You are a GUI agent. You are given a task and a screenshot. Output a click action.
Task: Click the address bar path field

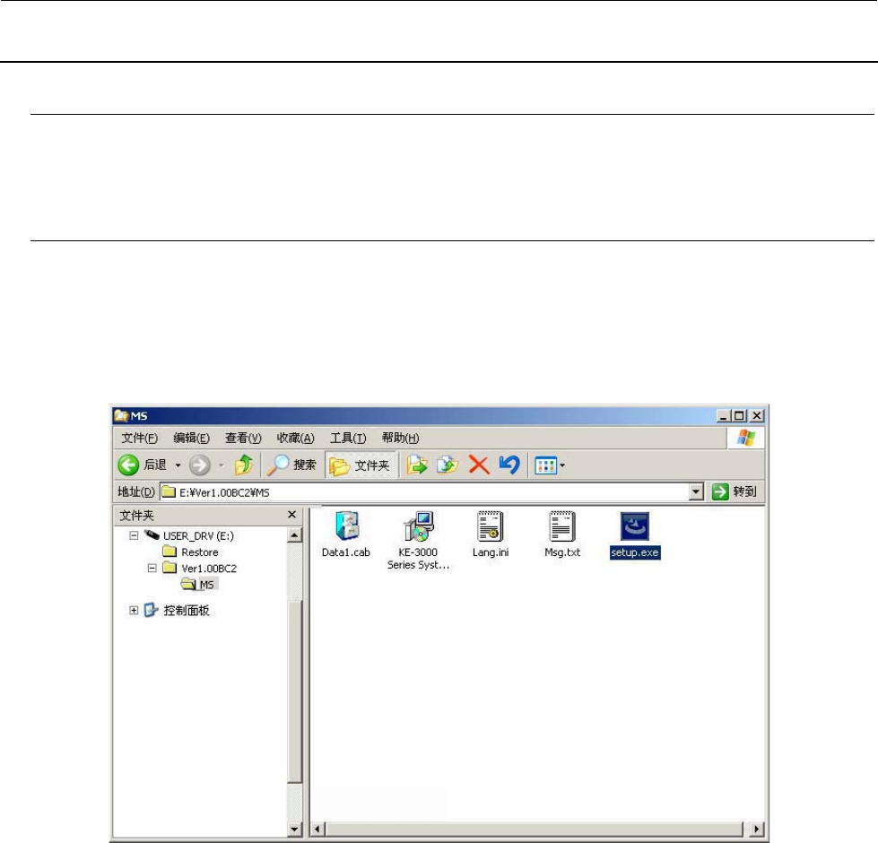424,492
